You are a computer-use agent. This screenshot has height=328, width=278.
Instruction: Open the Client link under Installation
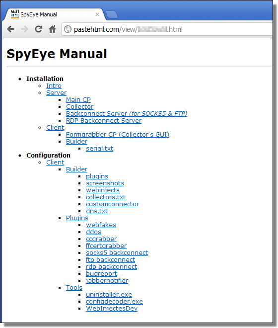click(x=55, y=127)
